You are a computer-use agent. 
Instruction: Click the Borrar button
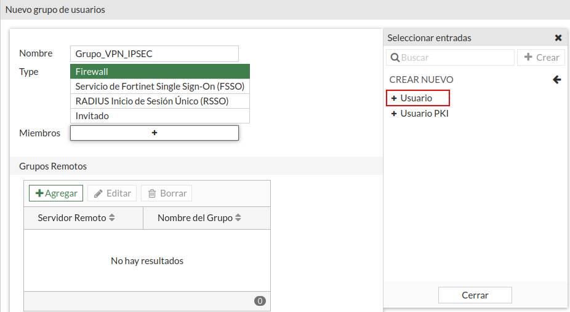pos(167,193)
